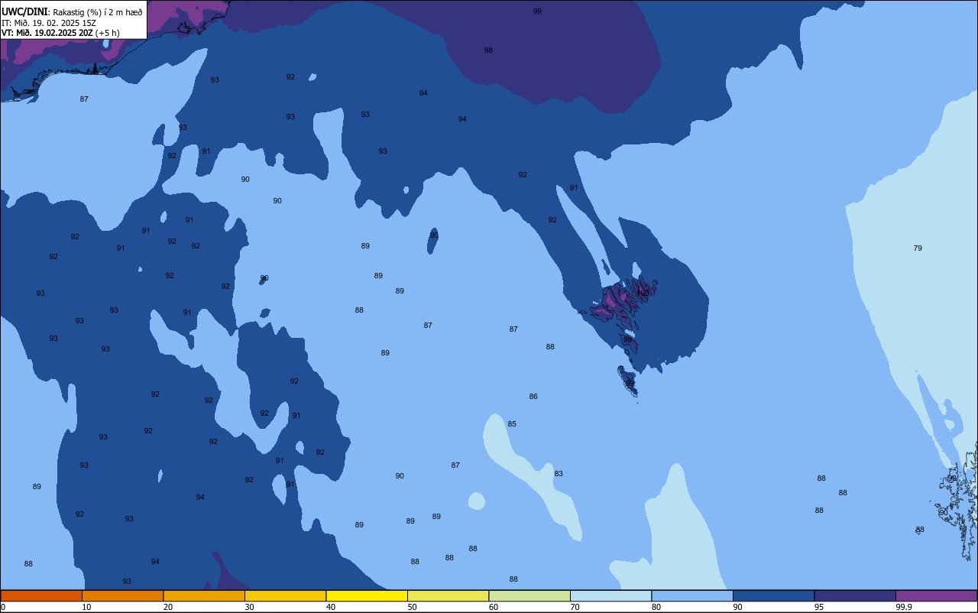This screenshot has width=978, height=613.
Task: Select the dark indigo 95–99.9 legend swatch
Action: tap(855, 595)
